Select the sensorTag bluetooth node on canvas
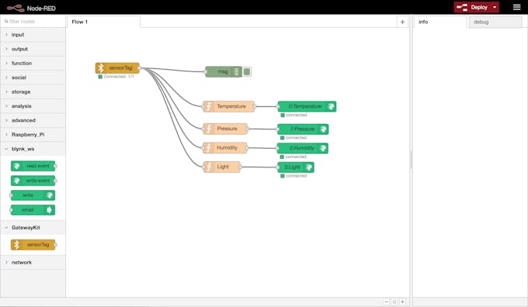 (x=117, y=68)
